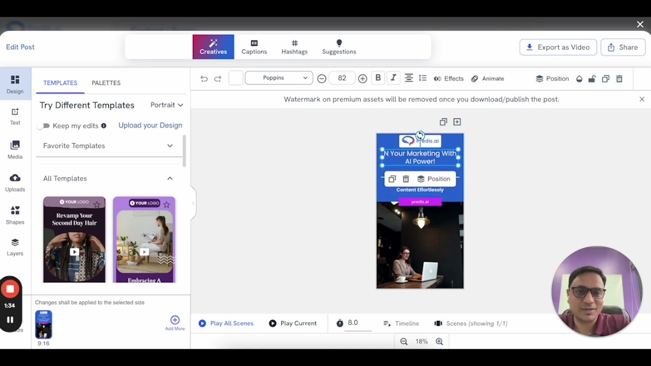Open the Poppins font dropdown
Screen dimensions: 651x366
coord(279,78)
